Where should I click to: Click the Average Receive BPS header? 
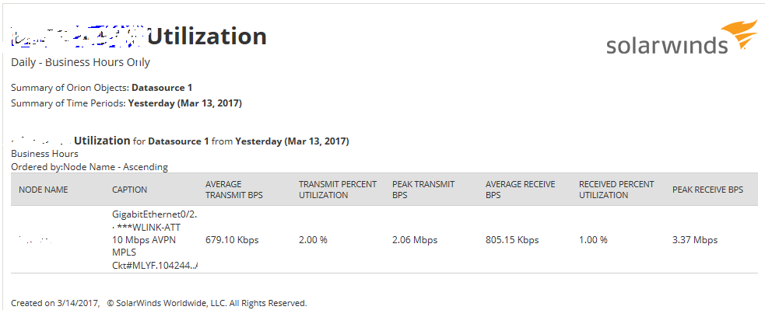520,190
